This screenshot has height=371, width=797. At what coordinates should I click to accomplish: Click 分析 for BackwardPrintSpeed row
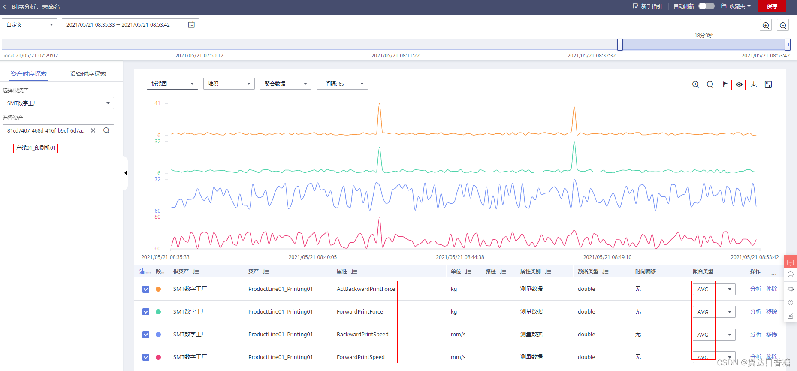click(755, 334)
